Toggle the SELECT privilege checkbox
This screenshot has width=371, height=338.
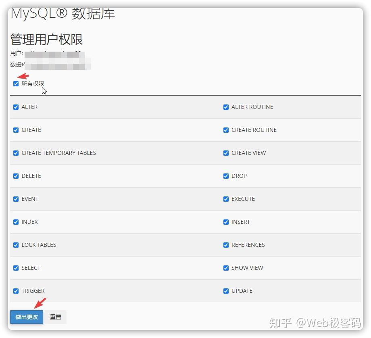pos(16,268)
